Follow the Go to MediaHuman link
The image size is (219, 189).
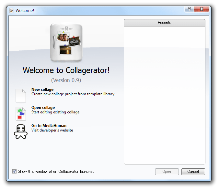point(49,126)
